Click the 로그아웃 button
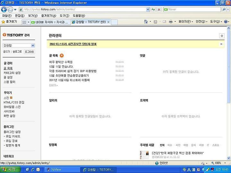The image size is (231, 173). [29, 52]
